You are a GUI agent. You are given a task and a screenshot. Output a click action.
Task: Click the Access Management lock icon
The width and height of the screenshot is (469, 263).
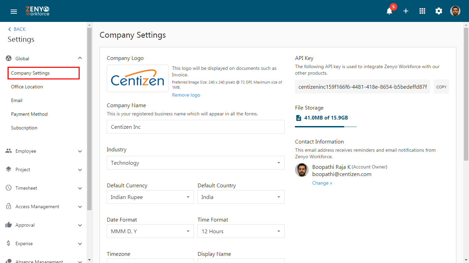9,206
